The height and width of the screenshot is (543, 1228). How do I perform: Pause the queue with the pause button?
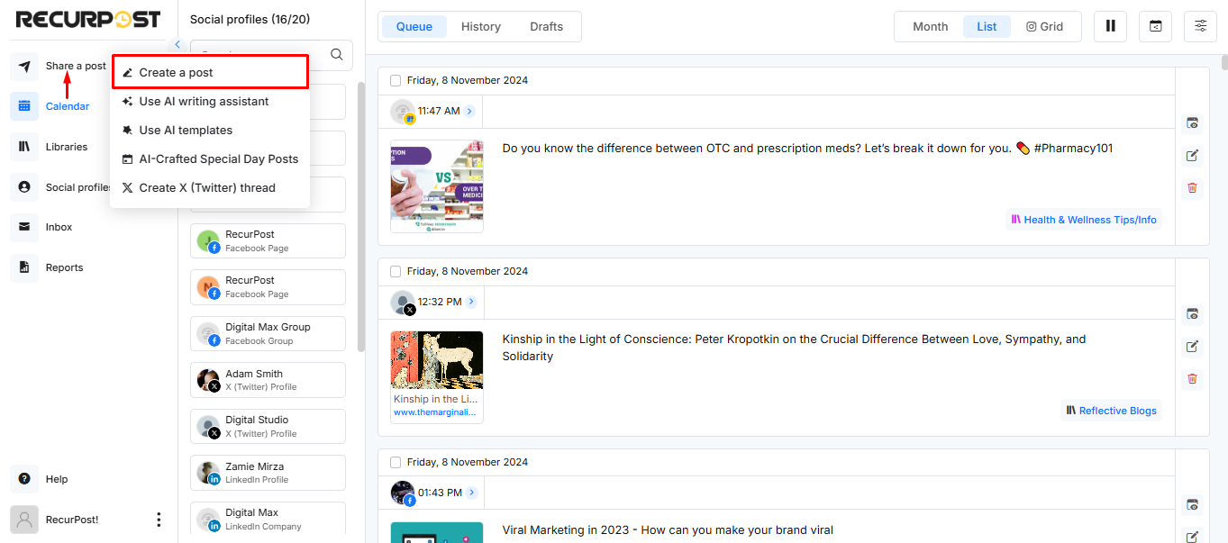click(x=1111, y=26)
